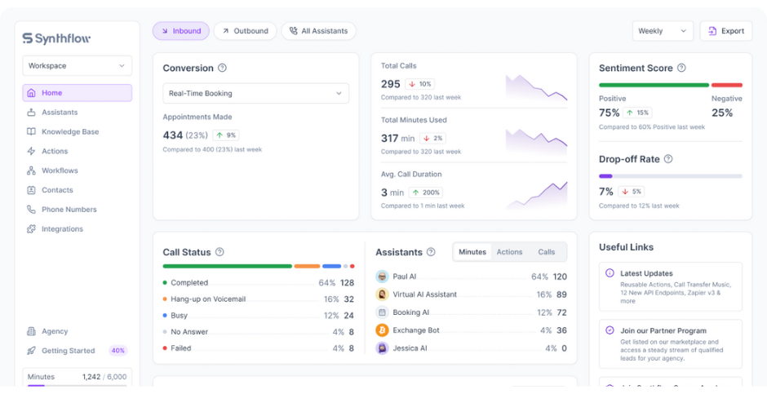Click the 40% Getting Started badge

[x=117, y=351]
